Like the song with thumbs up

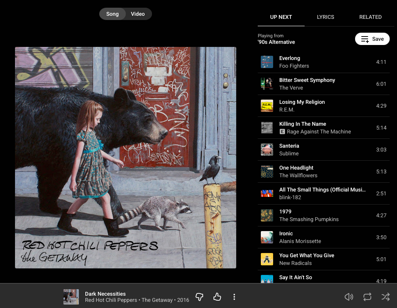(x=217, y=297)
